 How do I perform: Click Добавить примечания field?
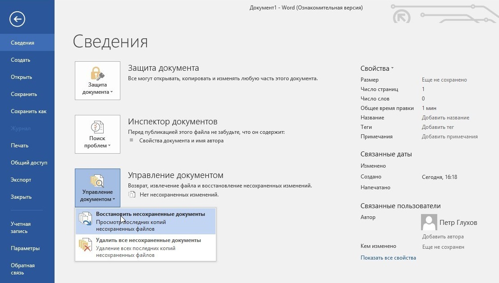(x=450, y=137)
